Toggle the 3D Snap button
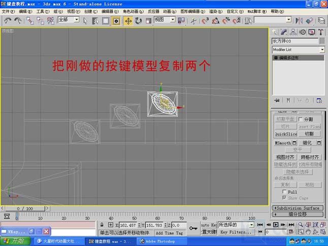This screenshot has height=246, width=328. pyautogui.click(x=205, y=21)
